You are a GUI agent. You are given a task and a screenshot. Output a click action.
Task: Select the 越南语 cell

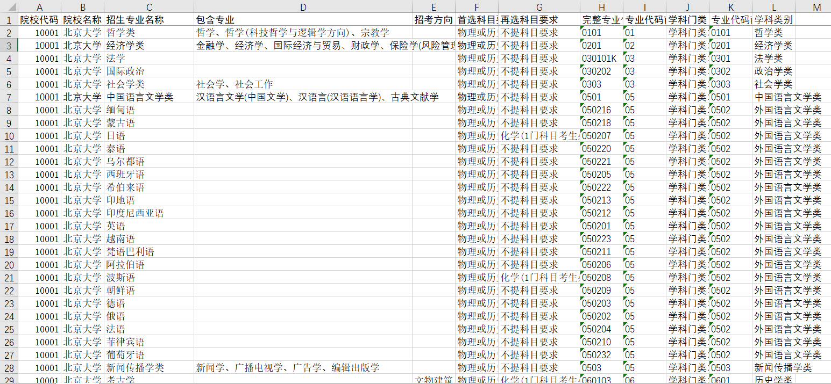click(149, 239)
